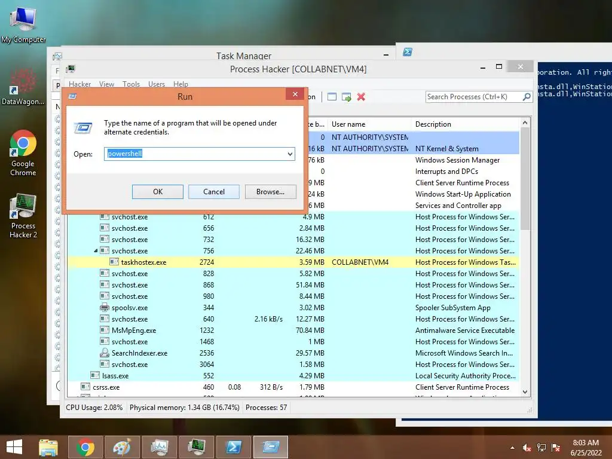The width and height of the screenshot is (612, 459).
Task: Click Processes: 57 status entry
Action: pos(266,408)
